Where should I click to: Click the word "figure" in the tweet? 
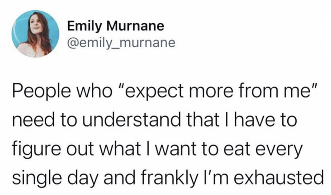point(37,149)
